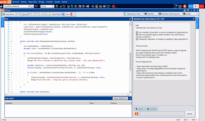Click the Codi assistant button
Viewport: 205px width, 121px height.
tap(68, 14)
